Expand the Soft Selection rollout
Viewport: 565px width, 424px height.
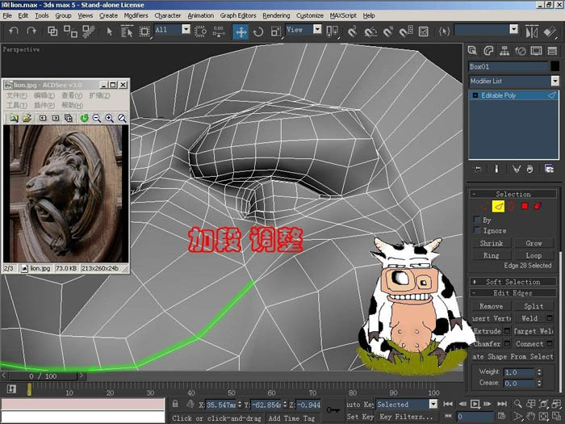pos(513,282)
